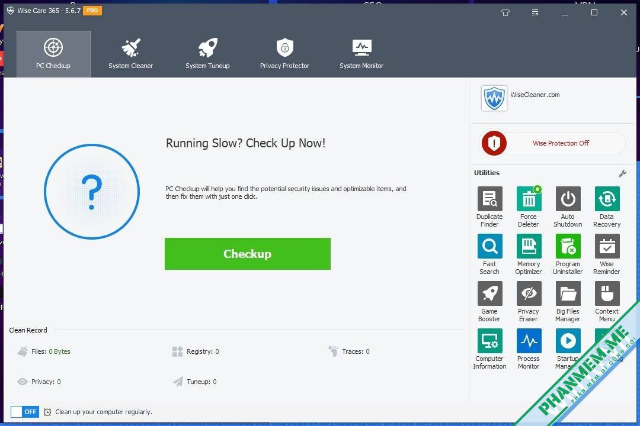Image resolution: width=640 pixels, height=426 pixels.
Task: Click the Tuneup: 0 record
Action: [x=195, y=382]
